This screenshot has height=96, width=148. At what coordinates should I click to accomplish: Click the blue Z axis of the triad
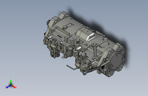point(9,87)
